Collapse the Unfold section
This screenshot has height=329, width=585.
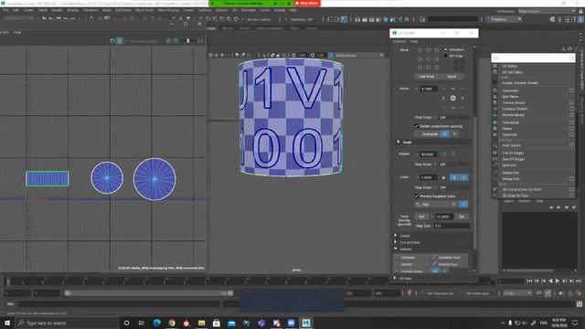point(396,249)
